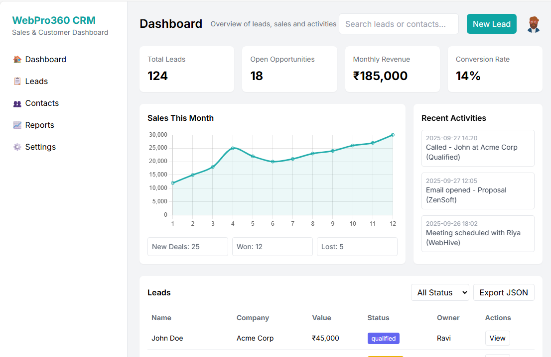
Task: Click the peak chart point at day 4
Action: [x=233, y=148]
